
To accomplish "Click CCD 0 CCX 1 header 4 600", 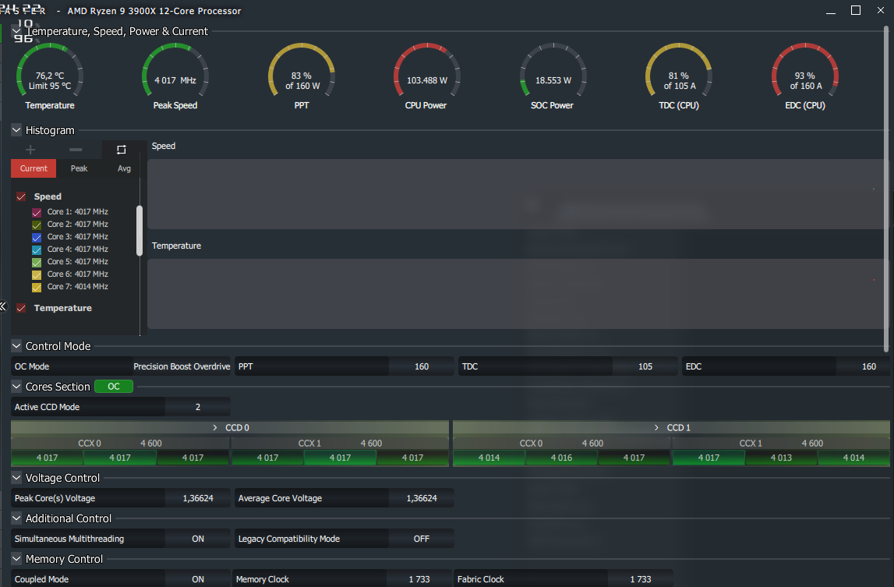I will tap(371, 444).
